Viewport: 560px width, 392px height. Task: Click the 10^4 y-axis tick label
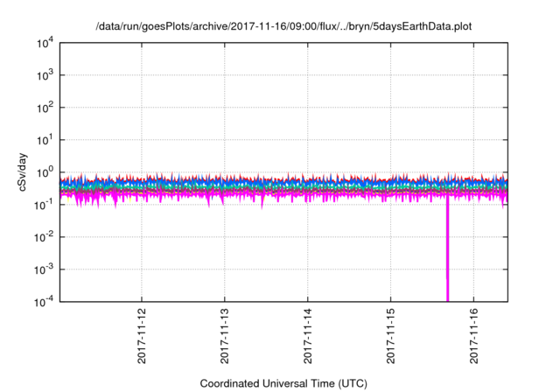point(45,43)
